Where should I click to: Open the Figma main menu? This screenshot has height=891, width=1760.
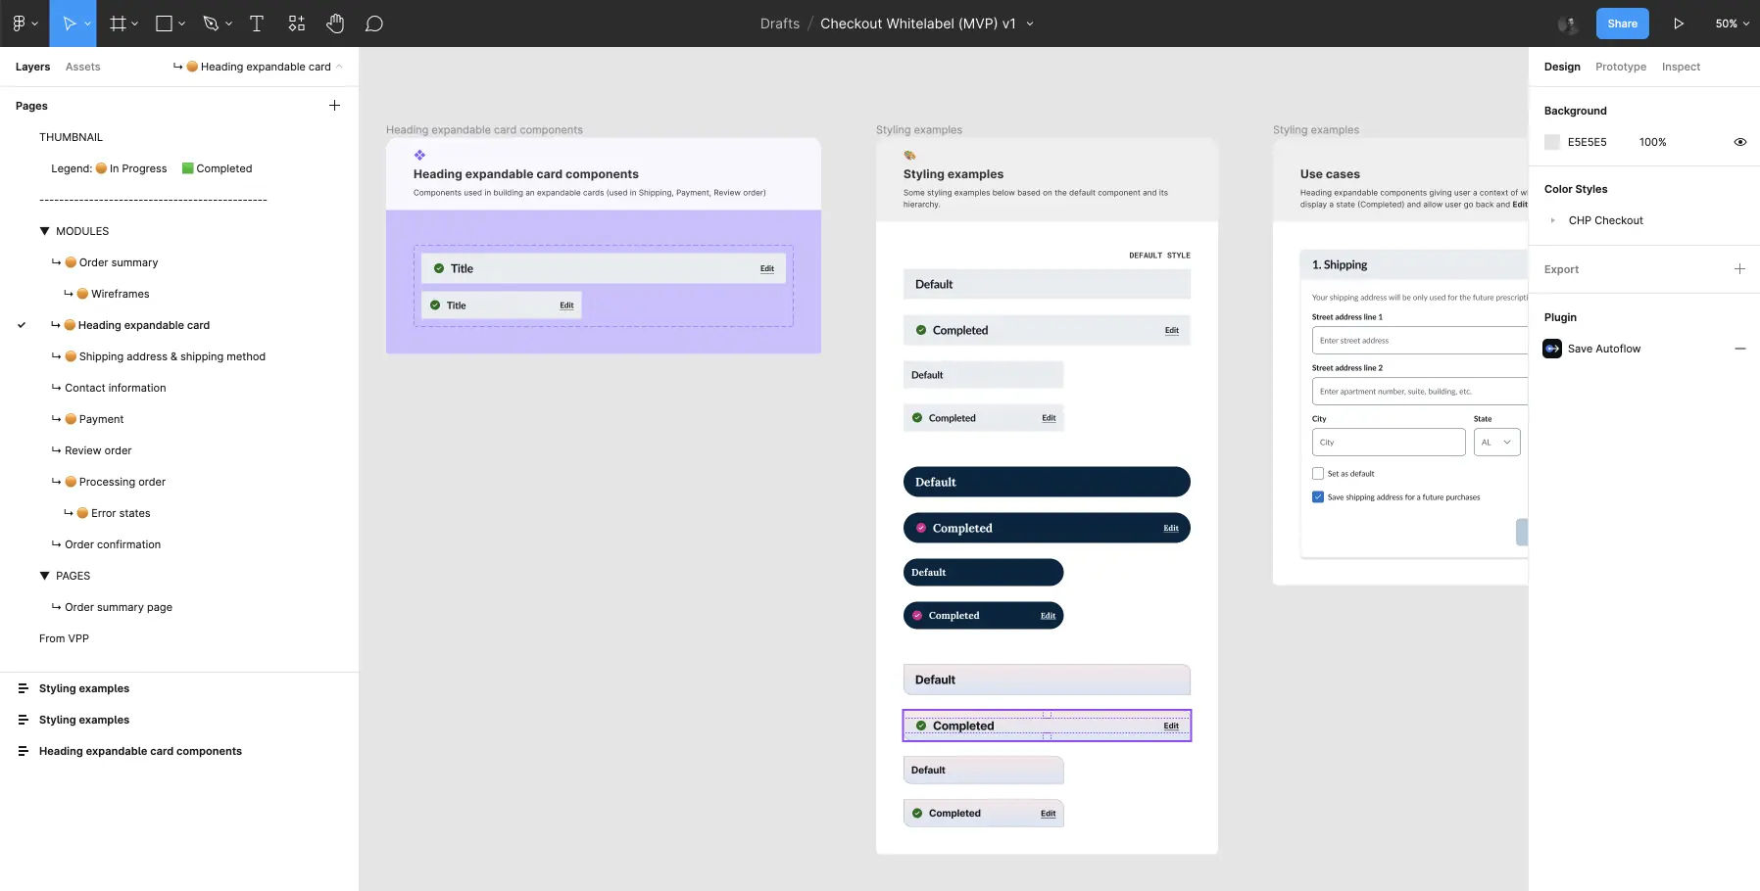click(20, 23)
